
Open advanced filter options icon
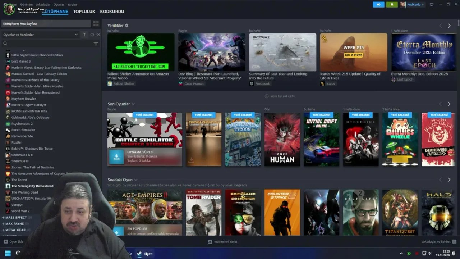tap(96, 44)
